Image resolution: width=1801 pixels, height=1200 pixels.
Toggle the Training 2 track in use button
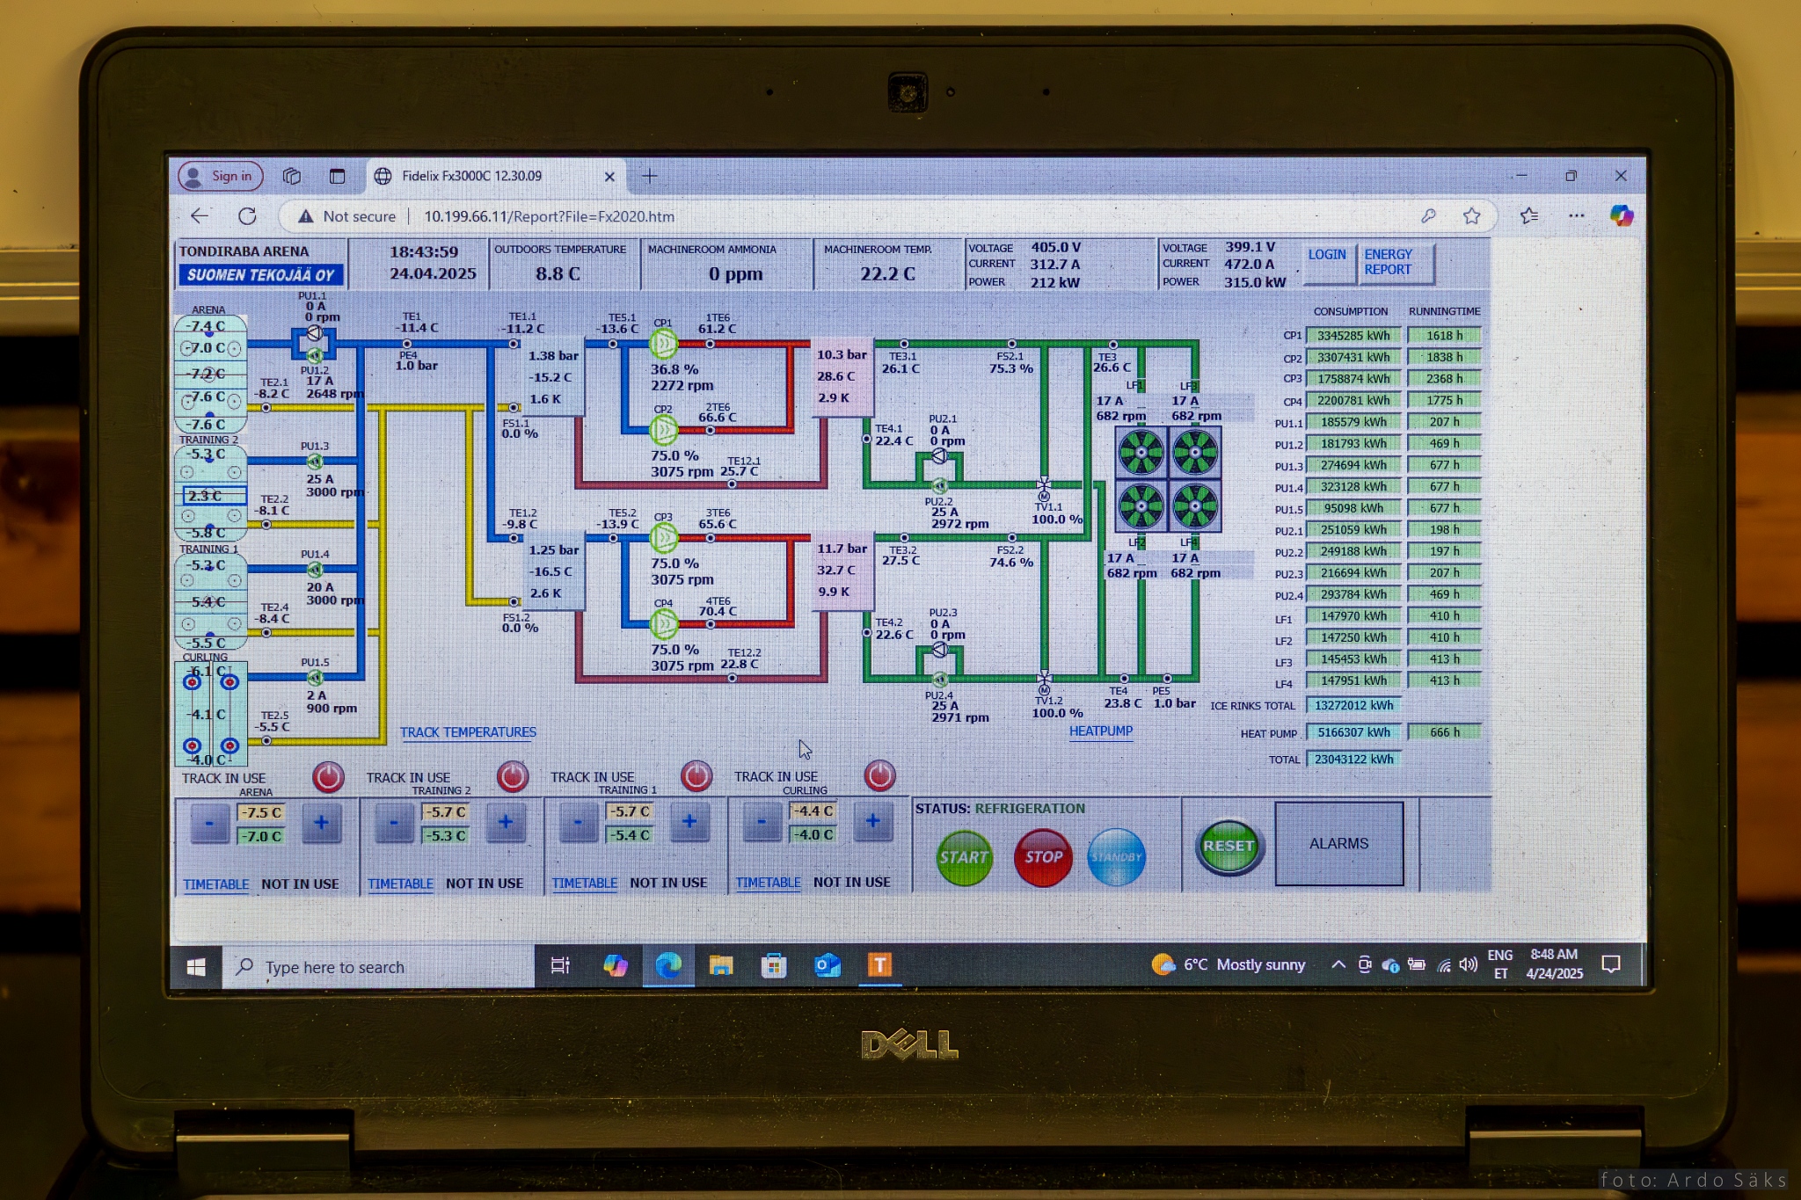tap(513, 776)
